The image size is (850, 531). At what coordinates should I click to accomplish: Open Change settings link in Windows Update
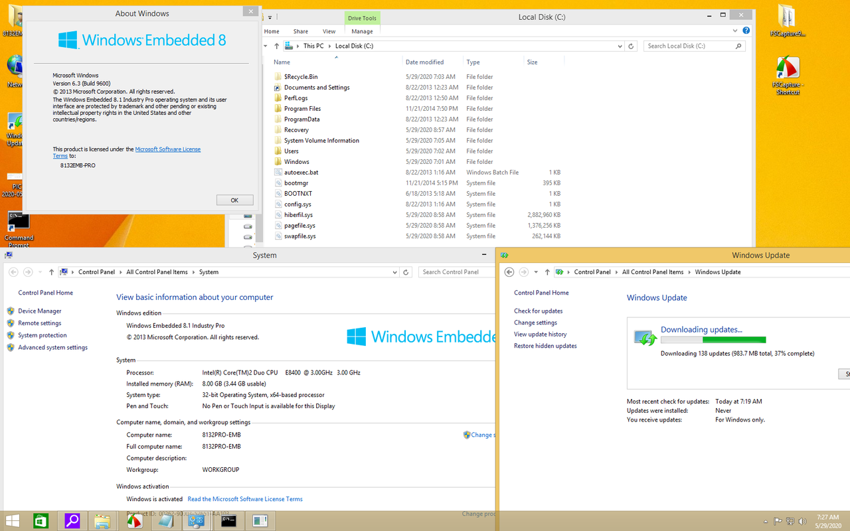point(535,323)
